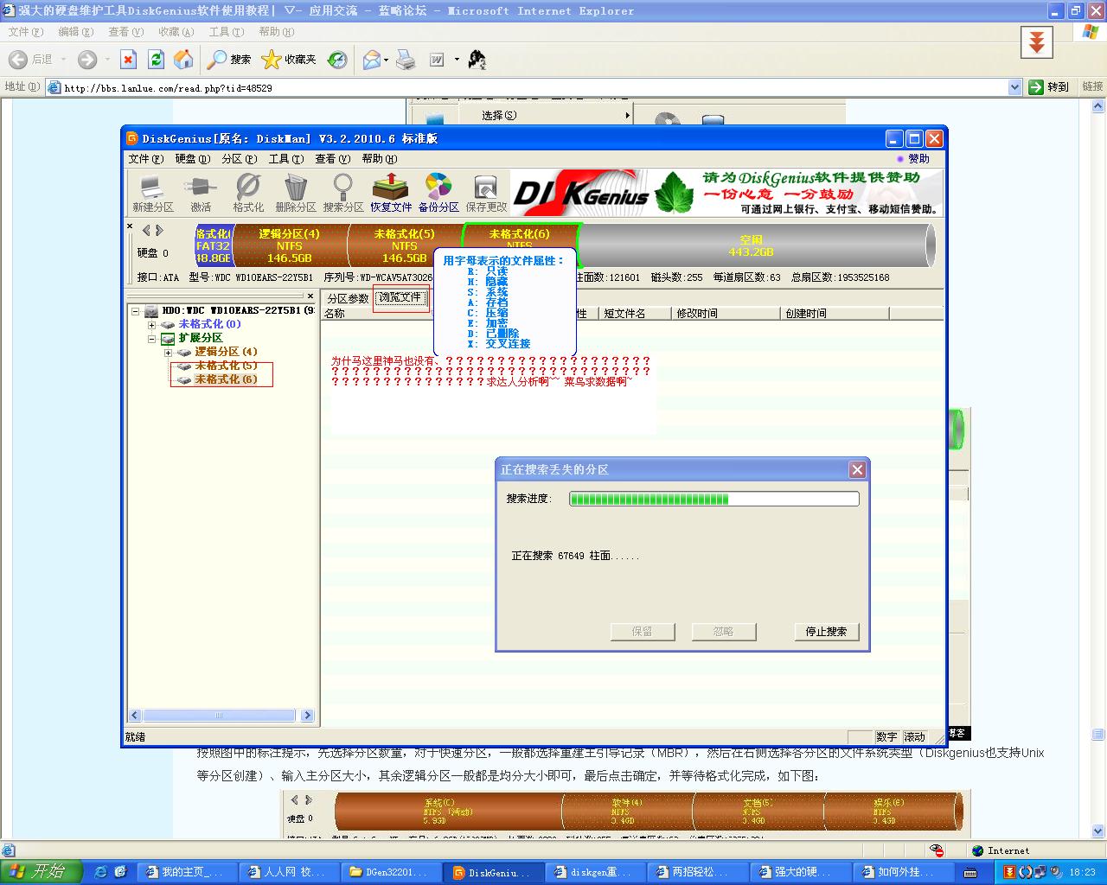Screen dimensions: 1107x885
Task: Open the 收藏夹 favorites star
Action: [x=289, y=60]
